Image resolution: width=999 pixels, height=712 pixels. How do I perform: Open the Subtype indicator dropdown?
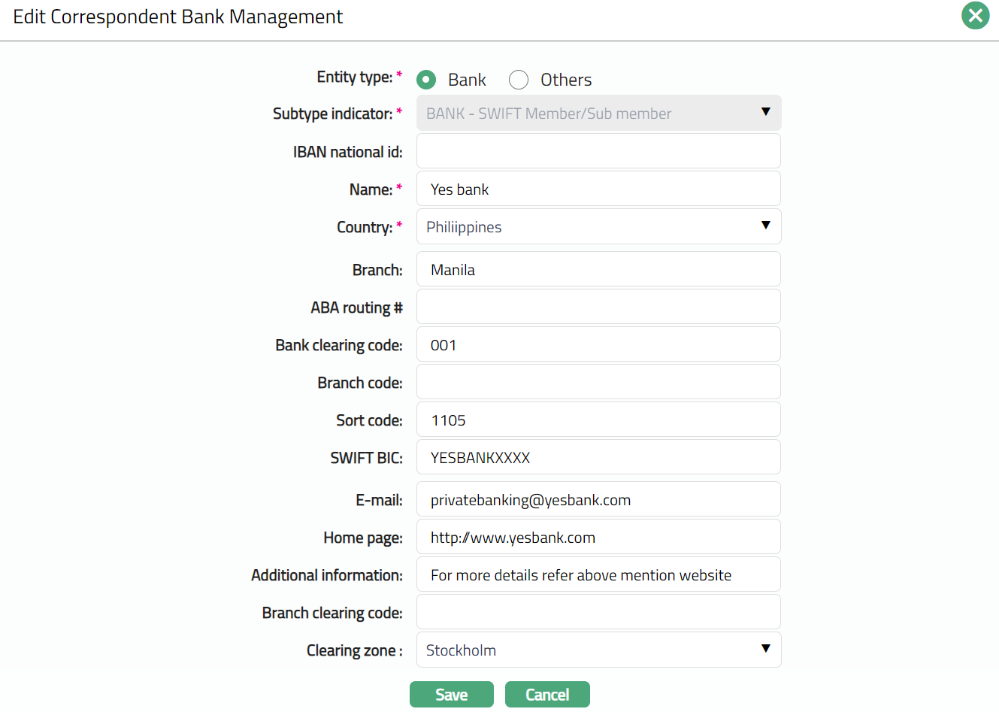tap(598, 114)
